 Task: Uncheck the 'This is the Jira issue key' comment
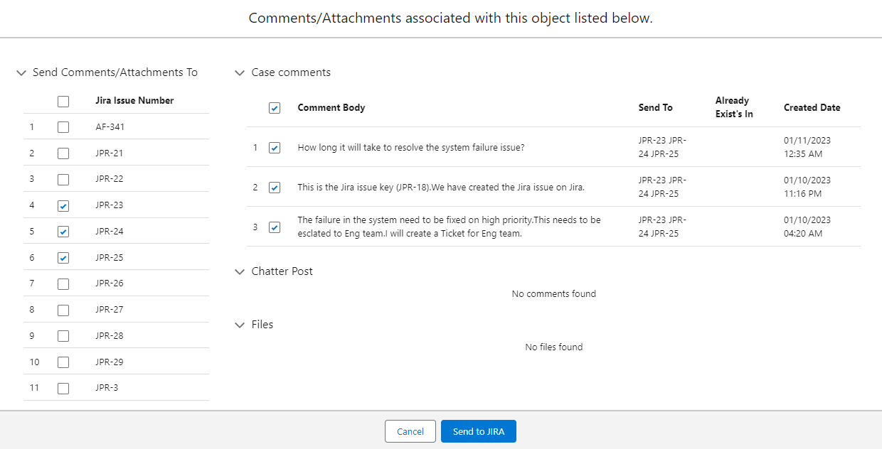275,188
